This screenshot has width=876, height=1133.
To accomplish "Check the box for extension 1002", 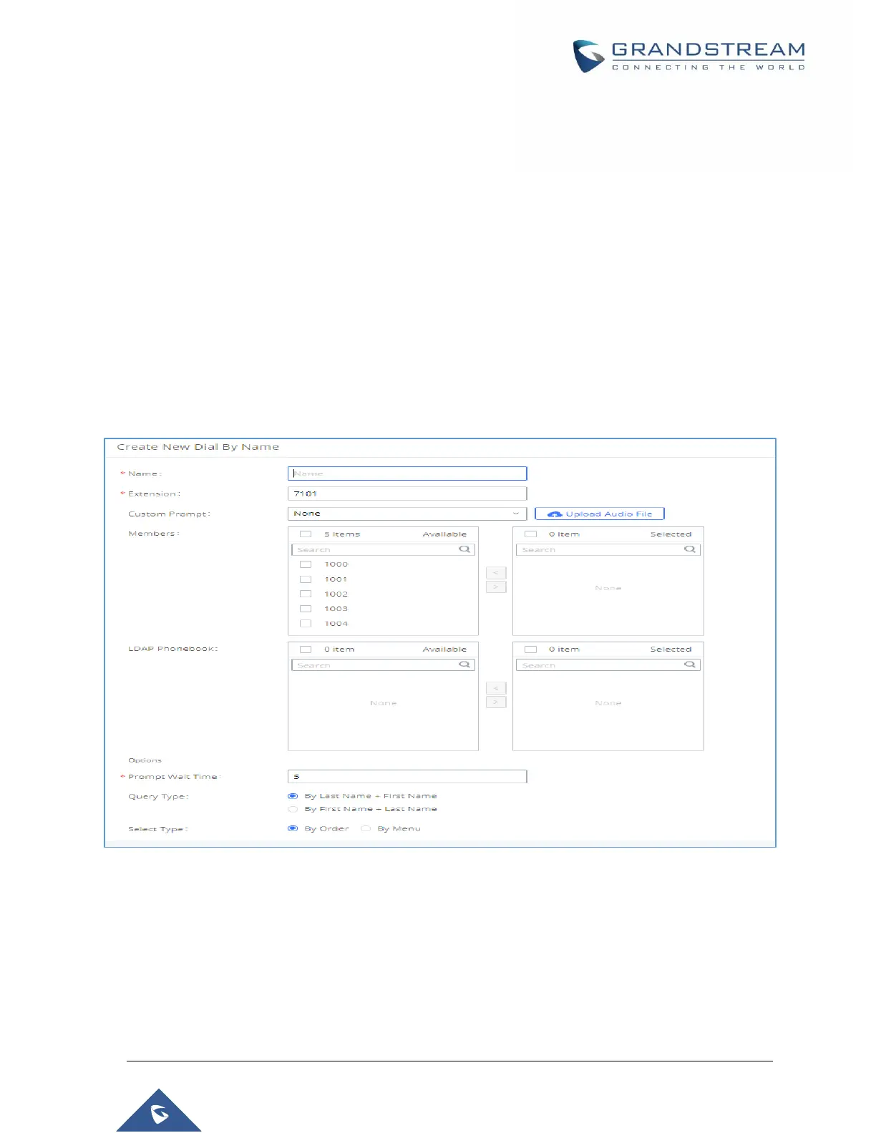I will pos(306,594).
